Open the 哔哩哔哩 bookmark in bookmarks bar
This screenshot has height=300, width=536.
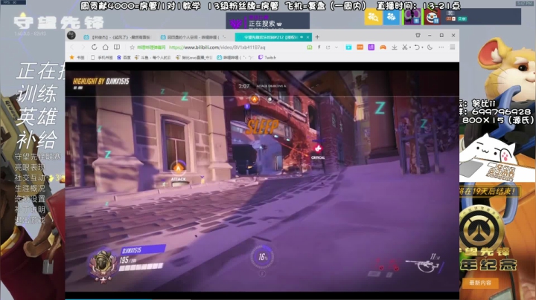(234, 58)
